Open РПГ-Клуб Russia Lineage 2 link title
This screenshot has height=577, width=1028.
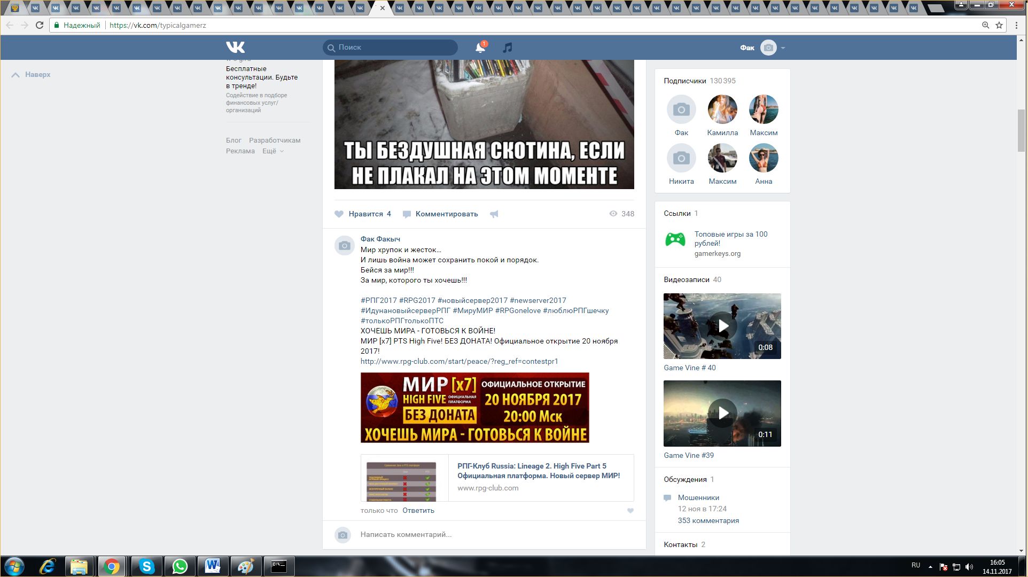tap(539, 471)
